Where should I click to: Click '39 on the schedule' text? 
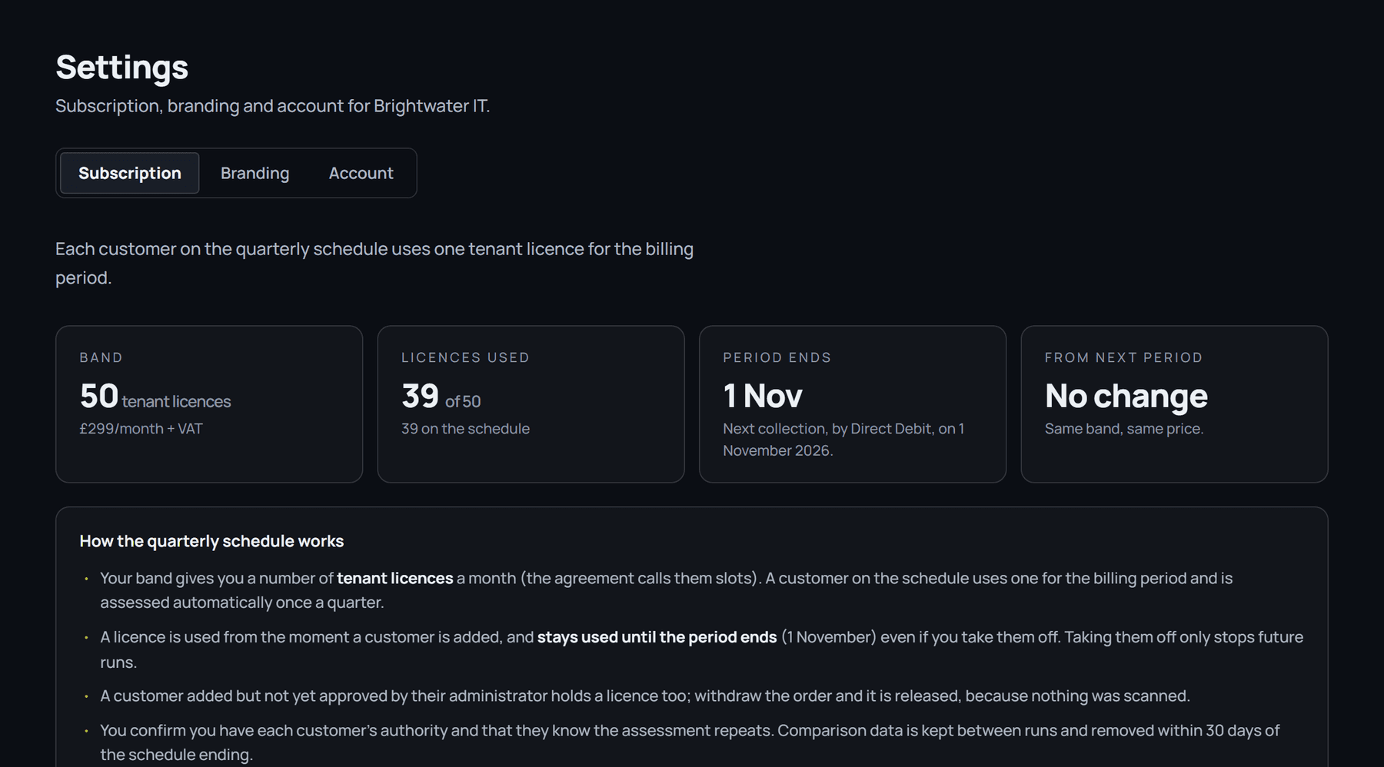(465, 429)
